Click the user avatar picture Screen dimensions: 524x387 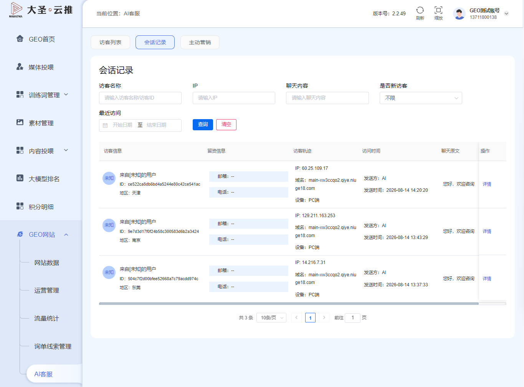point(459,13)
